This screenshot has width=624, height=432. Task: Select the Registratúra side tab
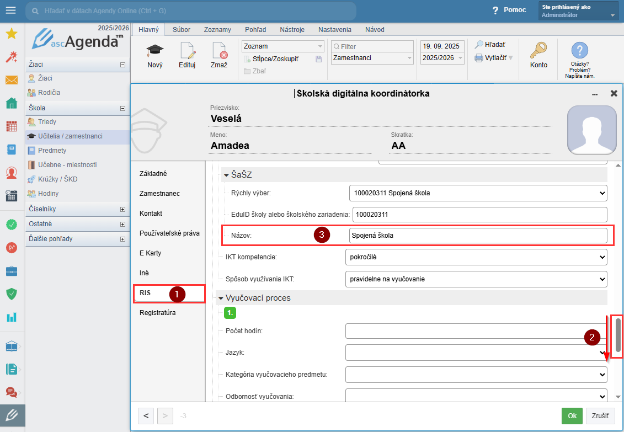click(158, 313)
